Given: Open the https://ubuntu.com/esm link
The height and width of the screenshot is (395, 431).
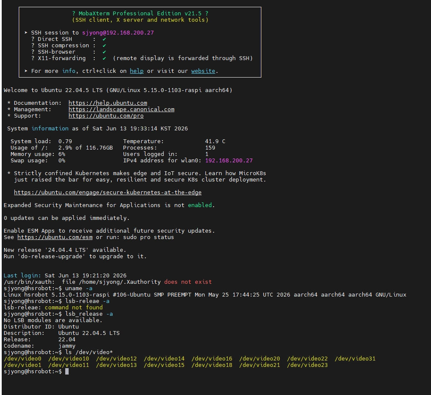Looking at the screenshot, I should pyautogui.click(x=55, y=237).
